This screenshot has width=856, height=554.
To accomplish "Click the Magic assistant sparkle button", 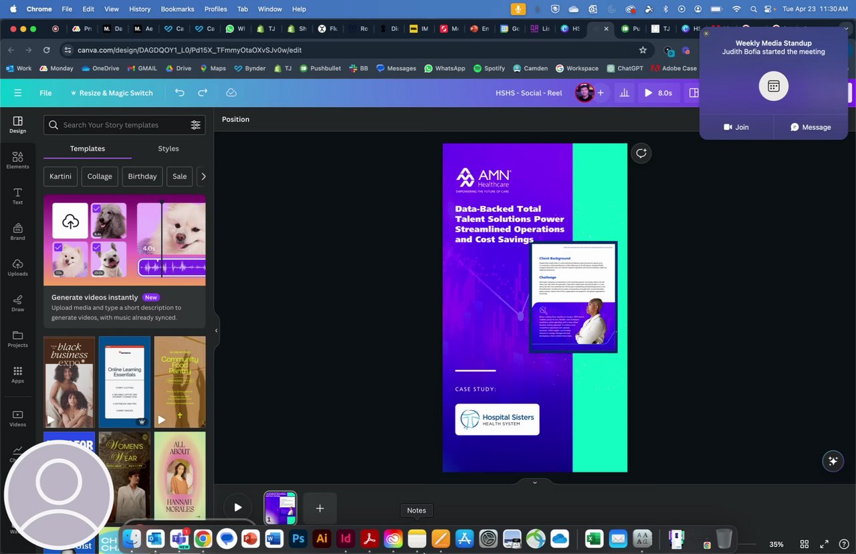I will coord(833,461).
